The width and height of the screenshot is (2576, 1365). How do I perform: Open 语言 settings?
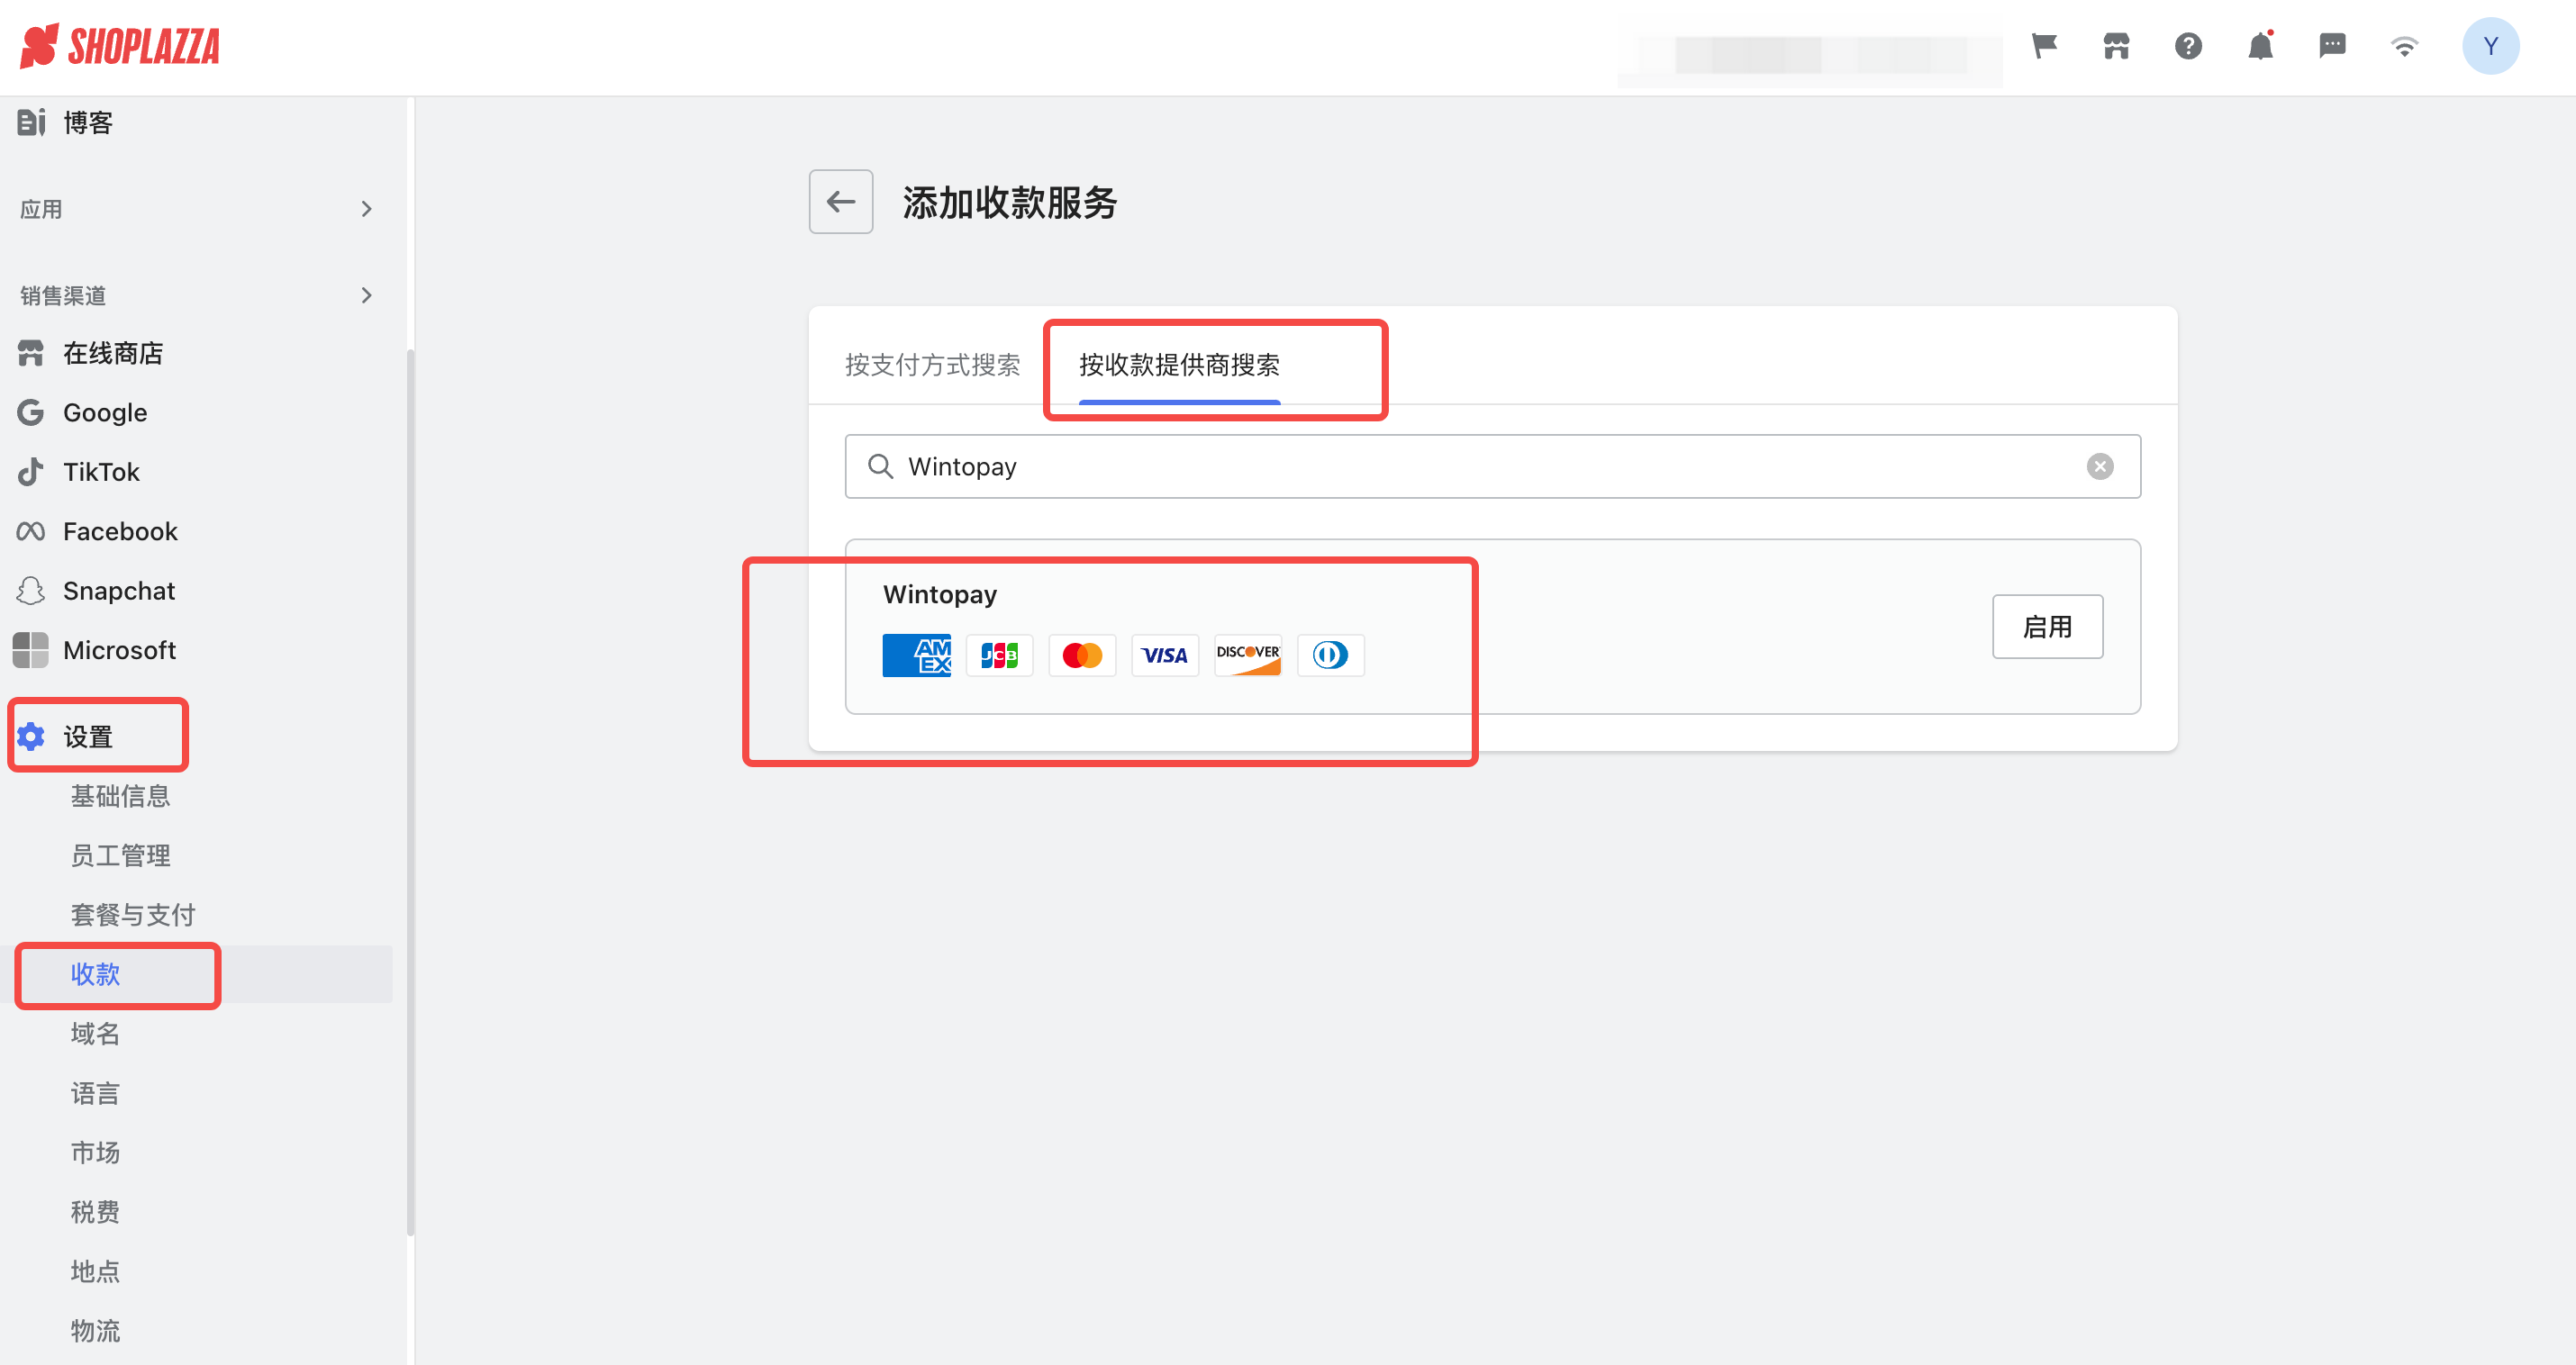coord(95,1093)
